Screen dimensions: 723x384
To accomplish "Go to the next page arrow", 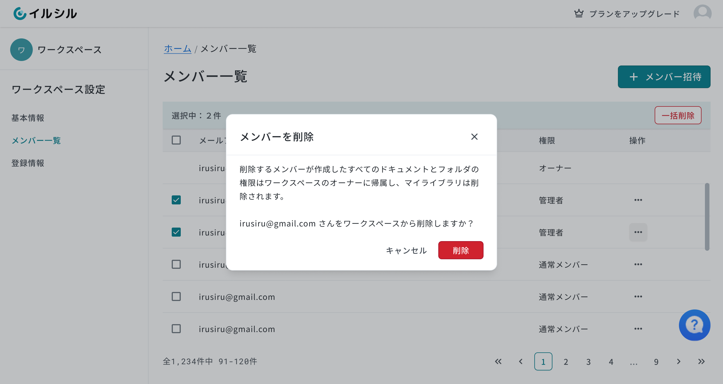I will (x=679, y=361).
